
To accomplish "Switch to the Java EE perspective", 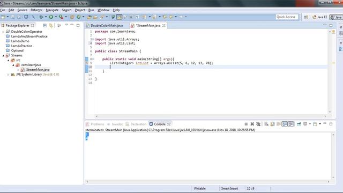I will pos(320,17).
